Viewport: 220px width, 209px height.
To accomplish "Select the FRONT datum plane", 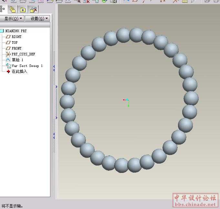I will (14, 48).
